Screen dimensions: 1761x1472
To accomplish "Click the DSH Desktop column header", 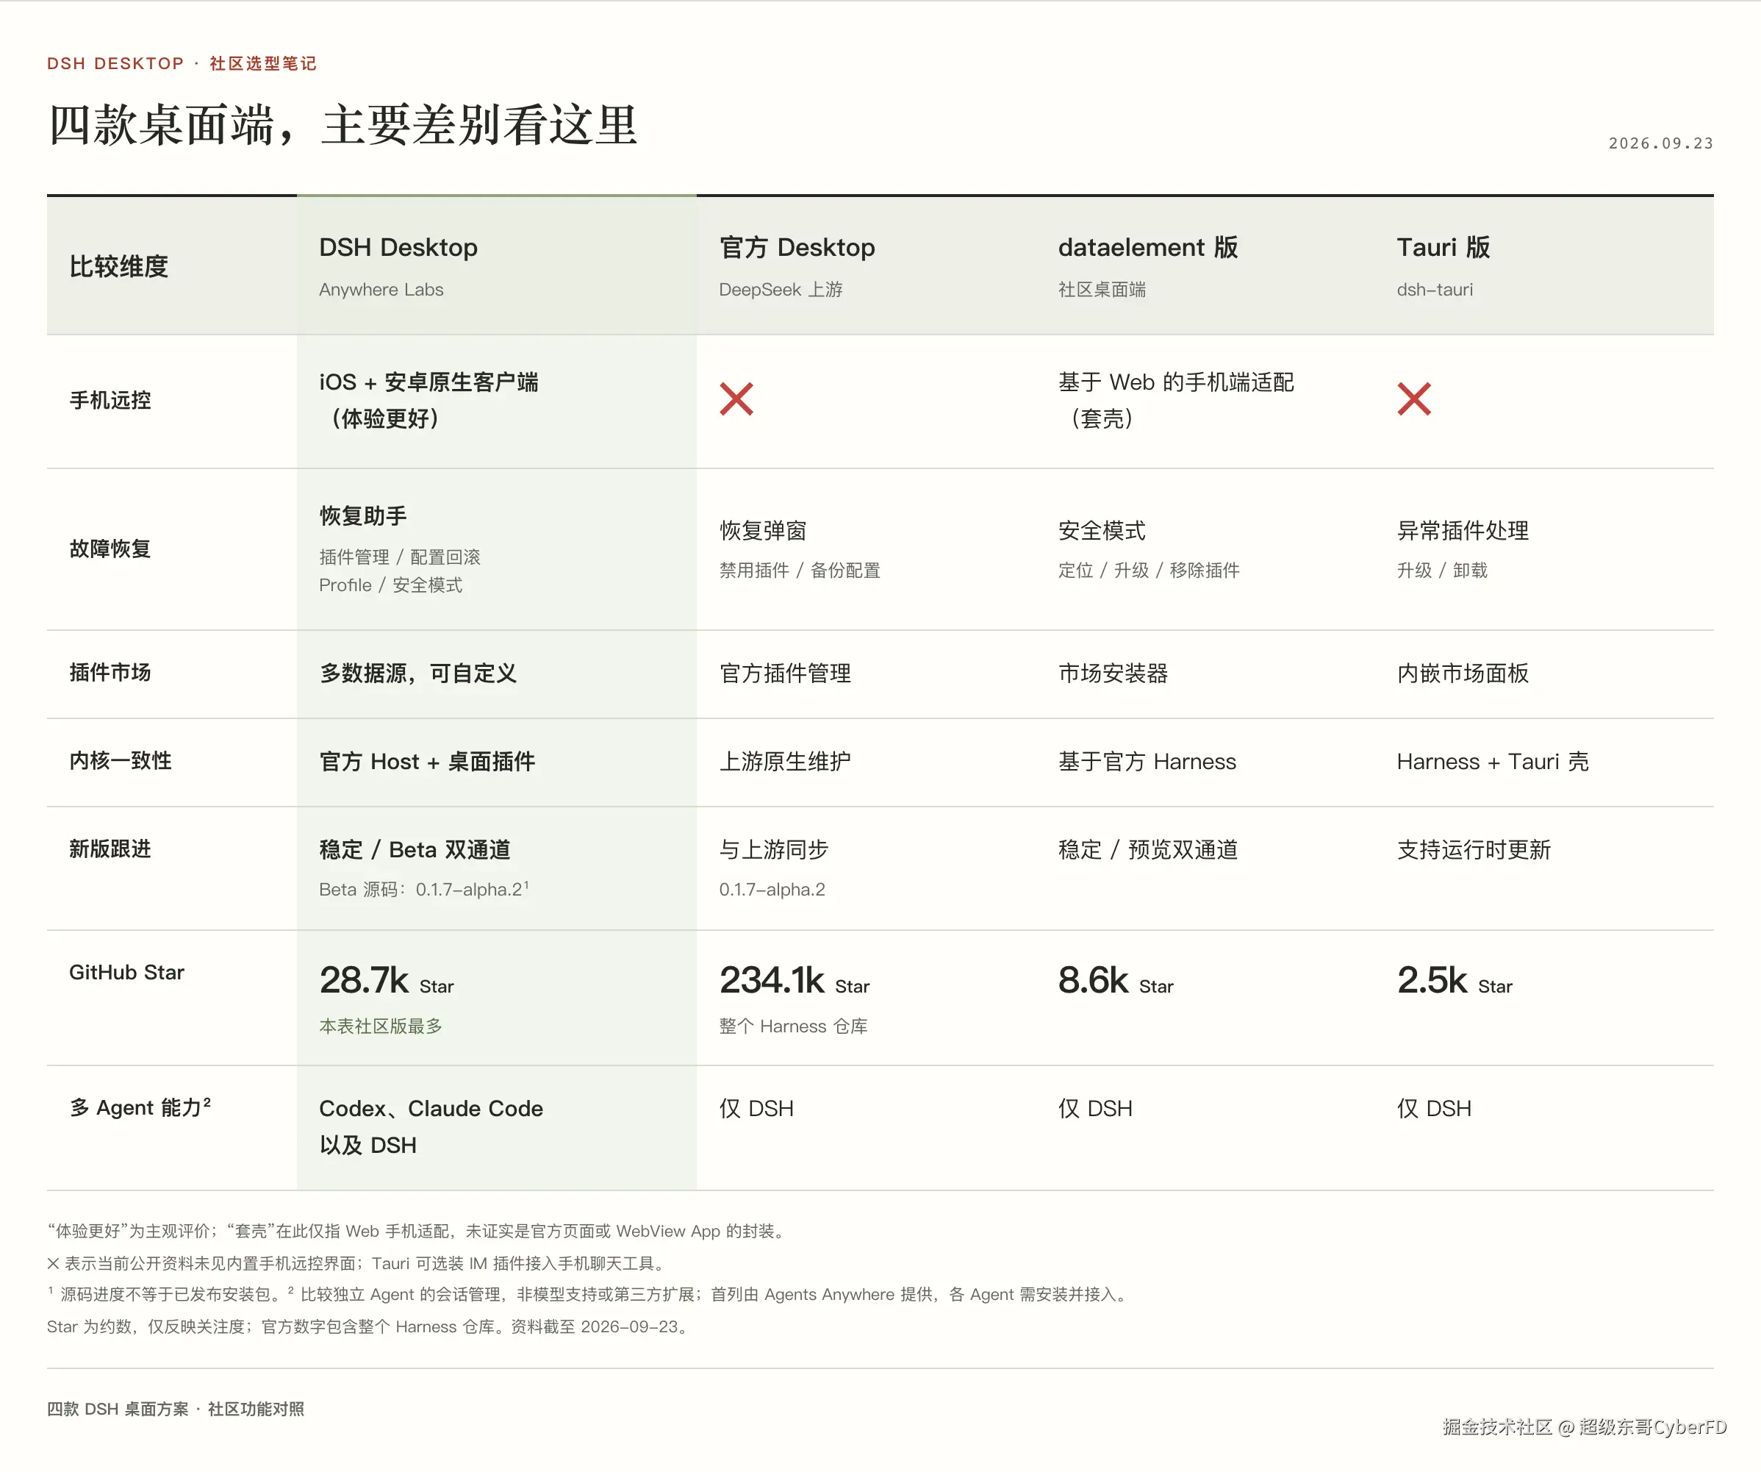I will point(398,248).
